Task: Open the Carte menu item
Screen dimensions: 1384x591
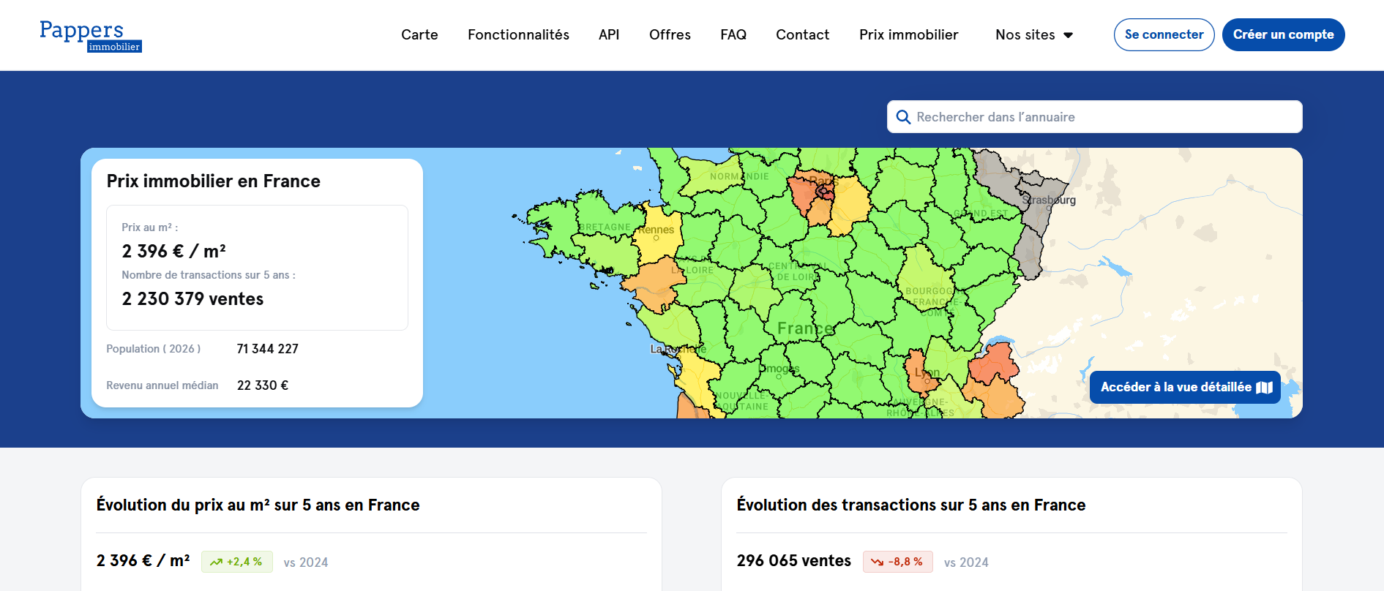Action: (419, 35)
